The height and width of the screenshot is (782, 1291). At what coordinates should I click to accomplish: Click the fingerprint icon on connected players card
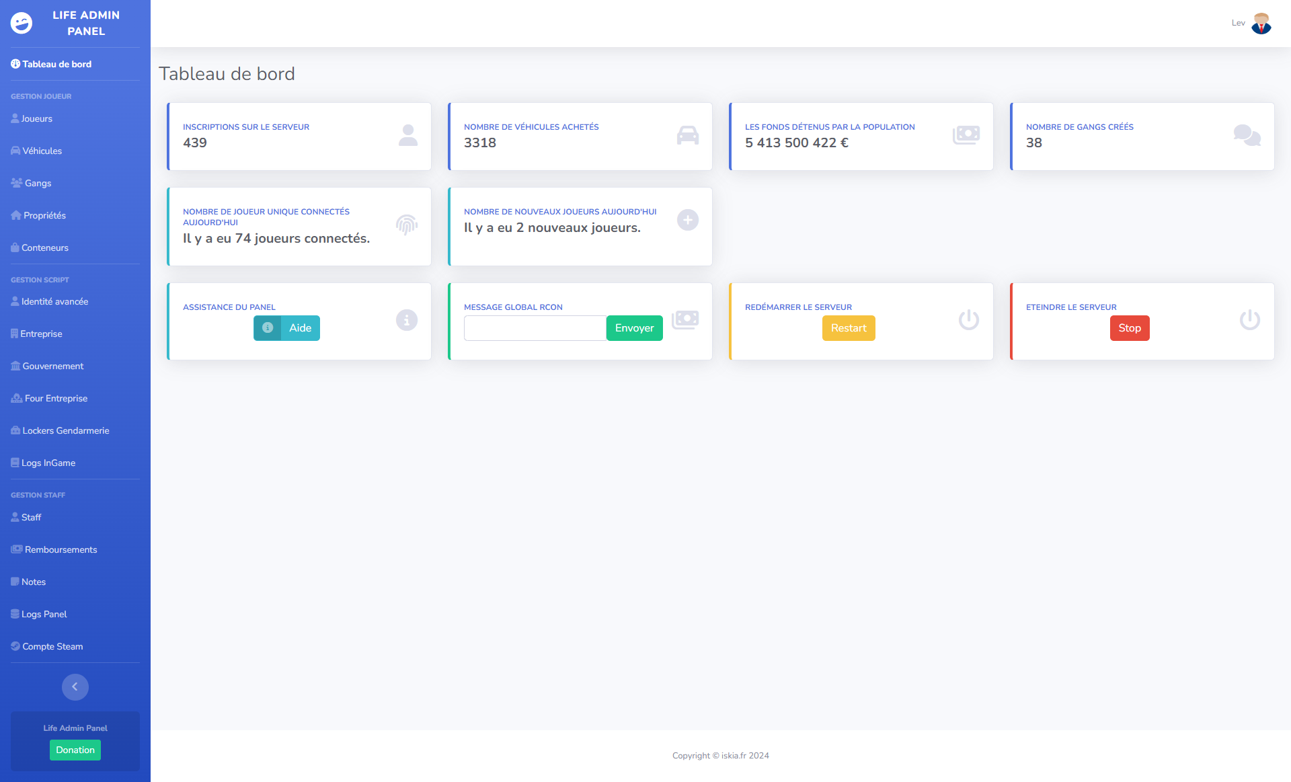click(406, 225)
